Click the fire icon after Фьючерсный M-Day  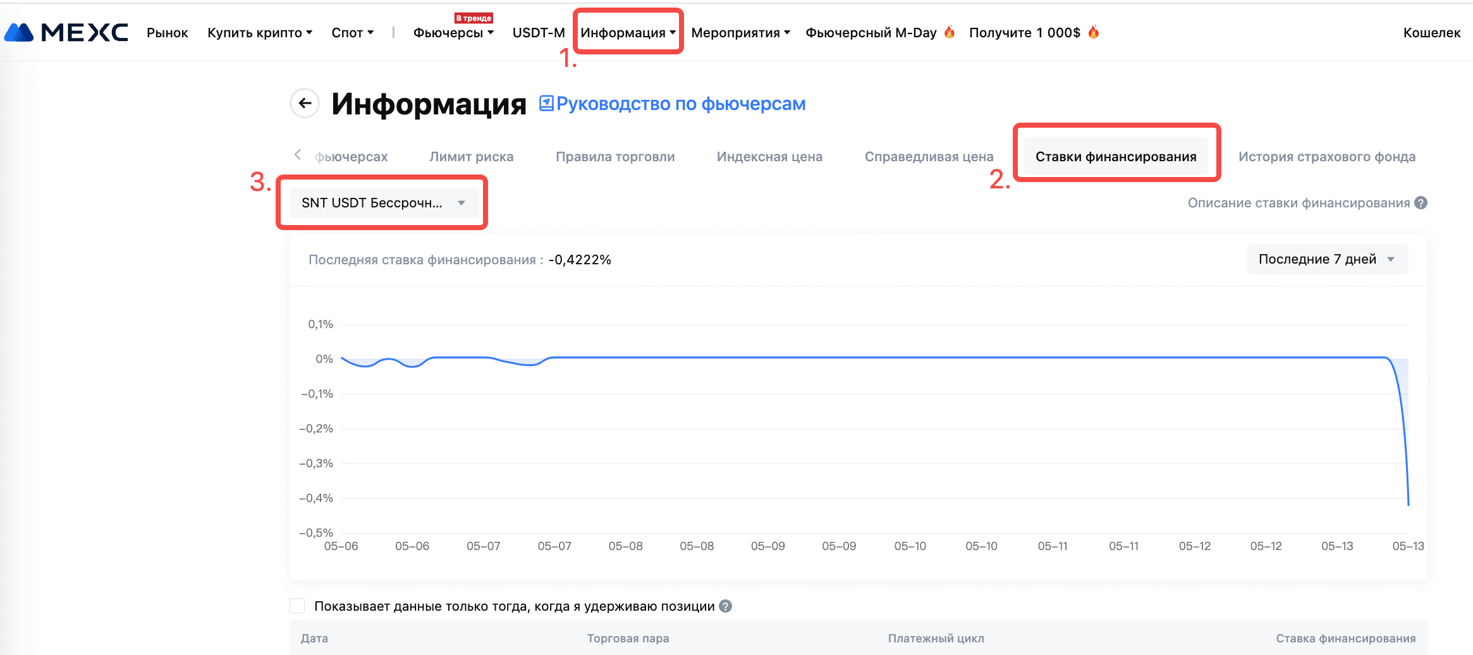949,32
